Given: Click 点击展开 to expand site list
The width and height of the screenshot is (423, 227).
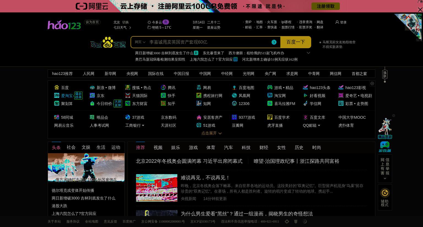Looking at the screenshot, I should tap(211, 133).
